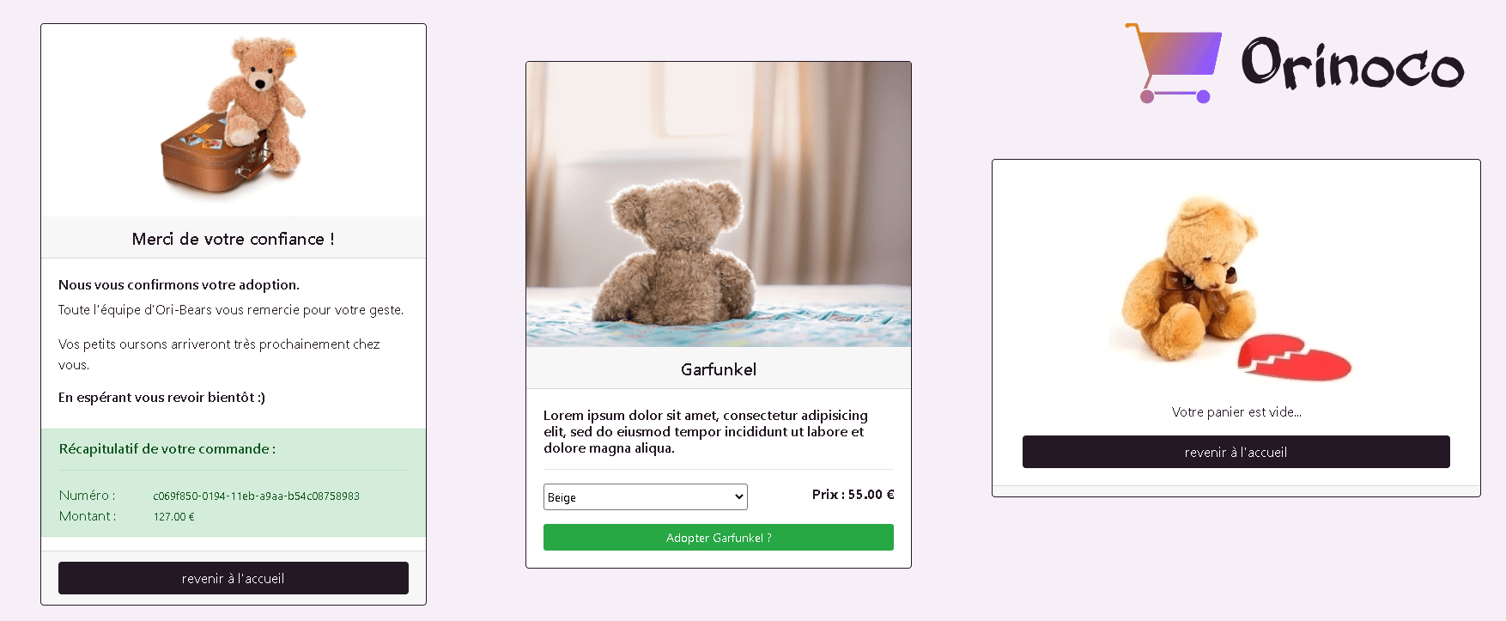Click the dropdown arrow of color selector
Screen dimensions: 1506x621
738,497
